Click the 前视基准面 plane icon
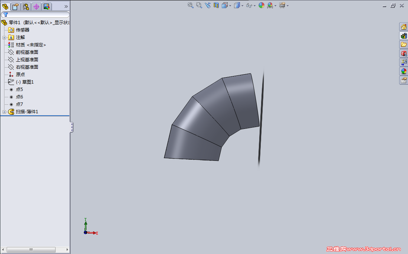The width and height of the screenshot is (408, 254). [x=11, y=52]
